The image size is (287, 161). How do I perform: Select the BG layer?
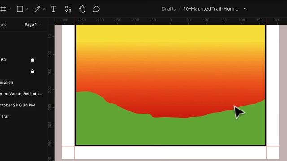[4, 59]
